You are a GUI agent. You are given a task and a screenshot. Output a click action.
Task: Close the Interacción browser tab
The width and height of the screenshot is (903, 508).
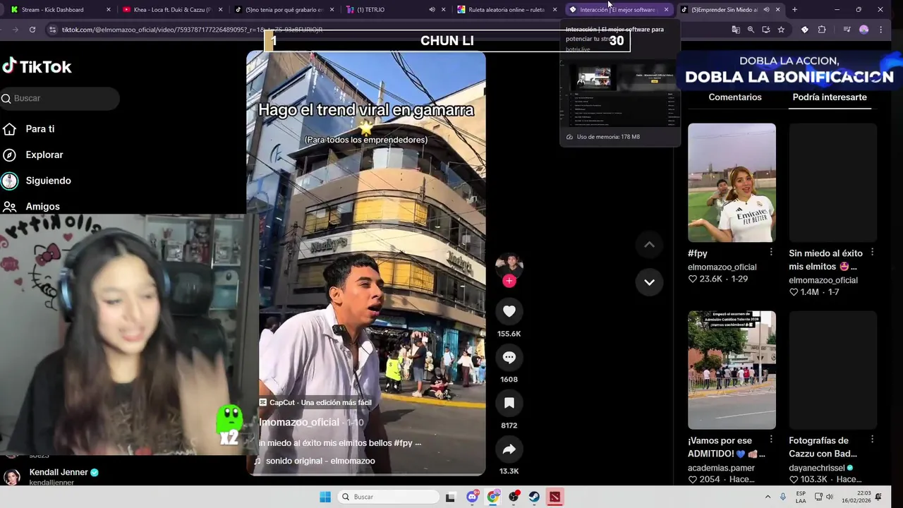point(666,9)
